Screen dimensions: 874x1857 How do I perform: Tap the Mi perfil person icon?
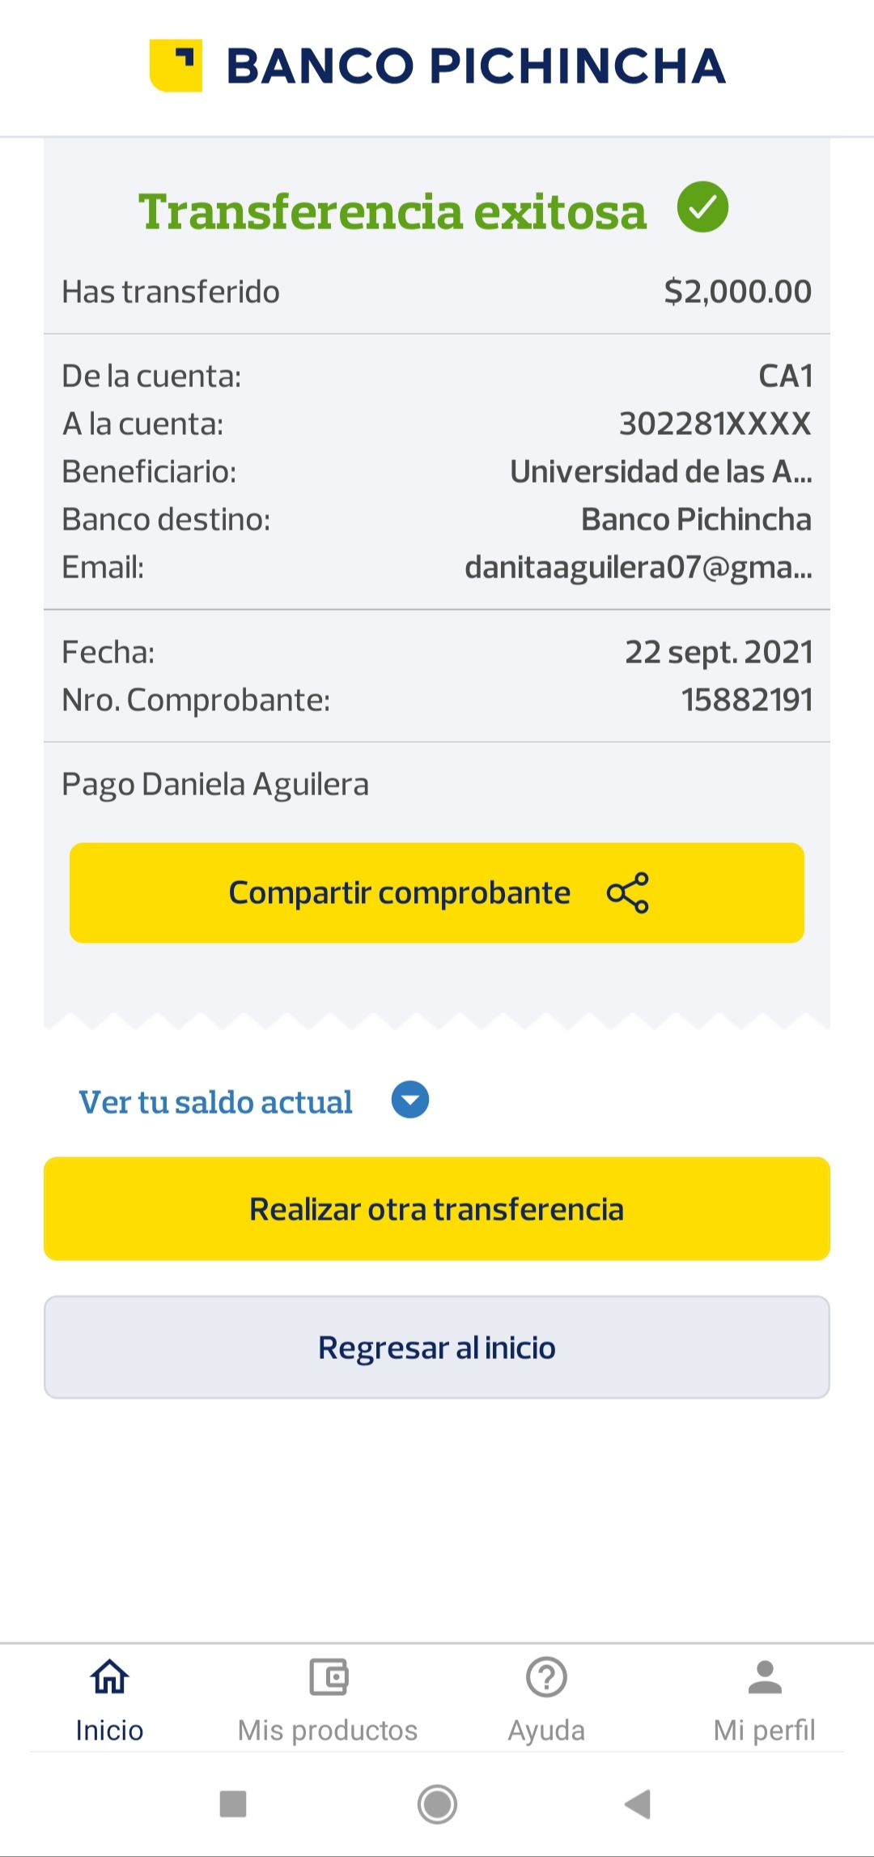(x=765, y=1676)
